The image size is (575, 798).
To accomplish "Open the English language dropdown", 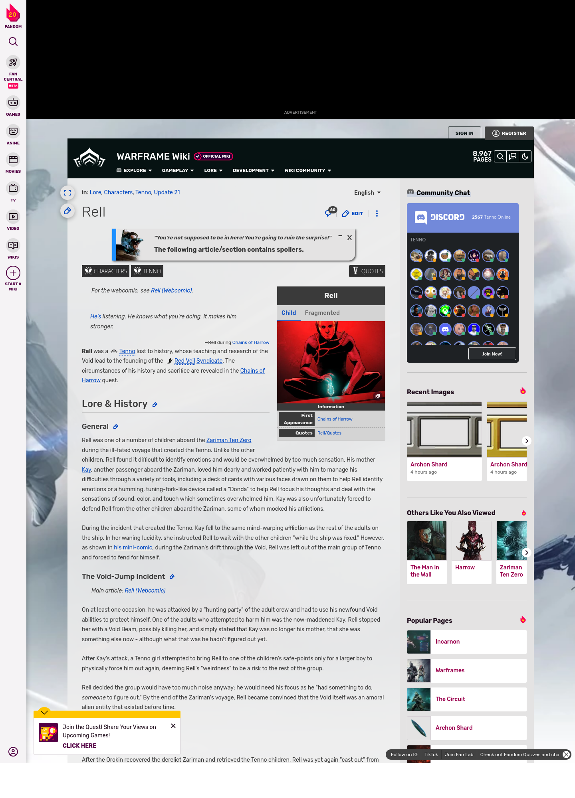I will tap(367, 193).
